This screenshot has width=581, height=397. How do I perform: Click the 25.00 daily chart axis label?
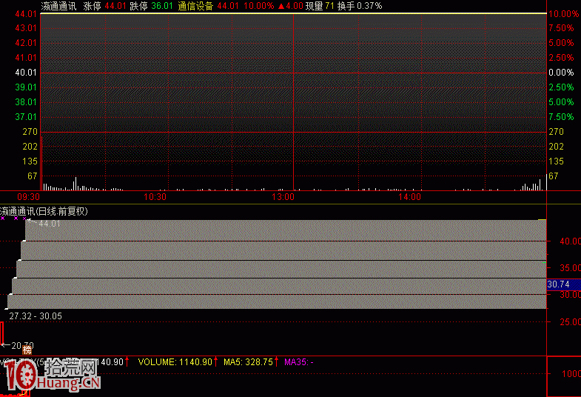click(570, 321)
